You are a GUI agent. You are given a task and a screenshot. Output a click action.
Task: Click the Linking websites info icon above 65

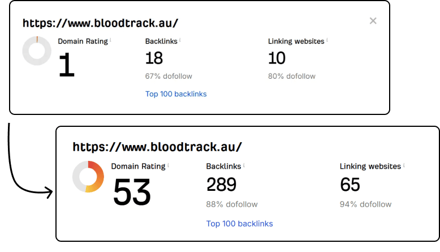point(405,165)
